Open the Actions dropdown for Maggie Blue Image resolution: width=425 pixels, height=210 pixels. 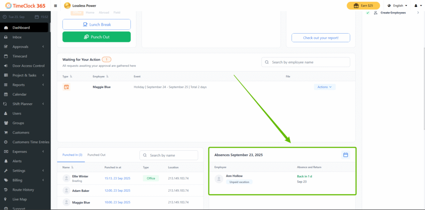[325, 87]
